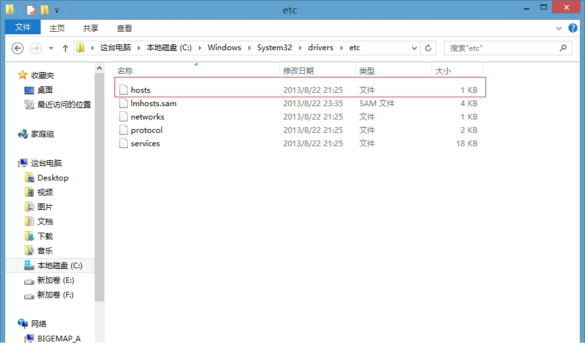Click the Back navigation arrow

click(x=17, y=48)
